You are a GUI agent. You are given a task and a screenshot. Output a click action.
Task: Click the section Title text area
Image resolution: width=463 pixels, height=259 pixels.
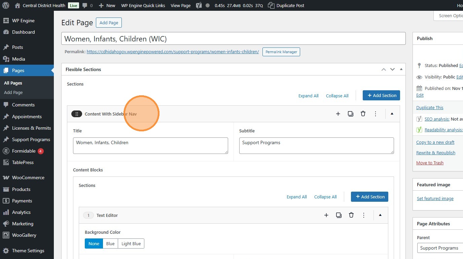pyautogui.click(x=150, y=145)
